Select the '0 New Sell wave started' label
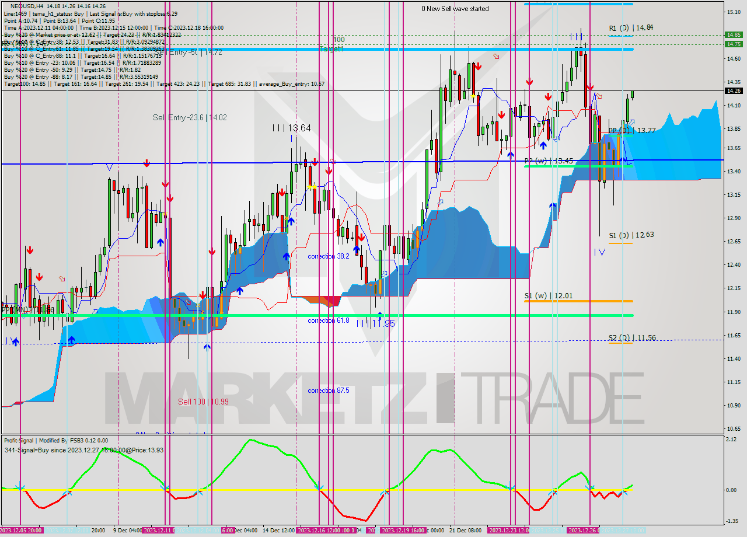The height and width of the screenshot is (537, 747). click(x=455, y=9)
